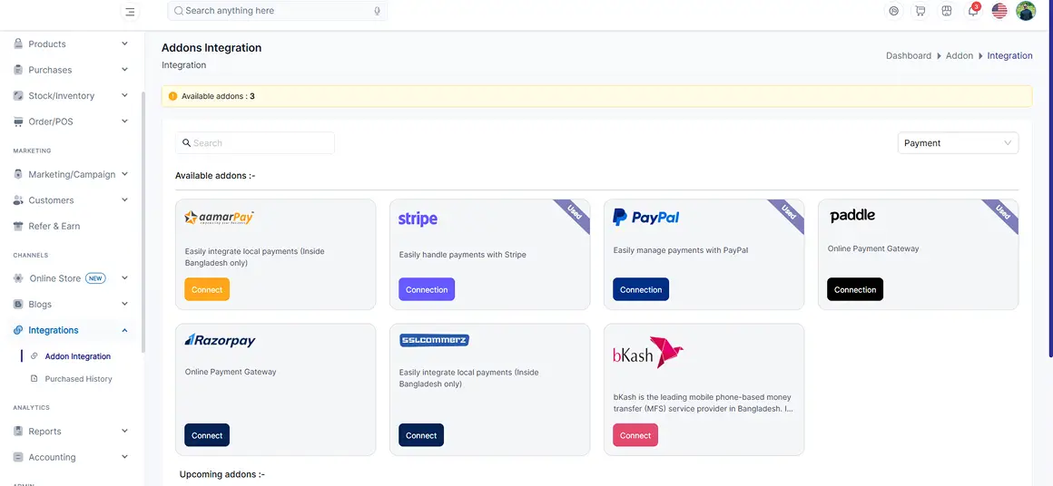Open Addon Integration submenu item
This screenshot has width=1053, height=486.
[78, 356]
